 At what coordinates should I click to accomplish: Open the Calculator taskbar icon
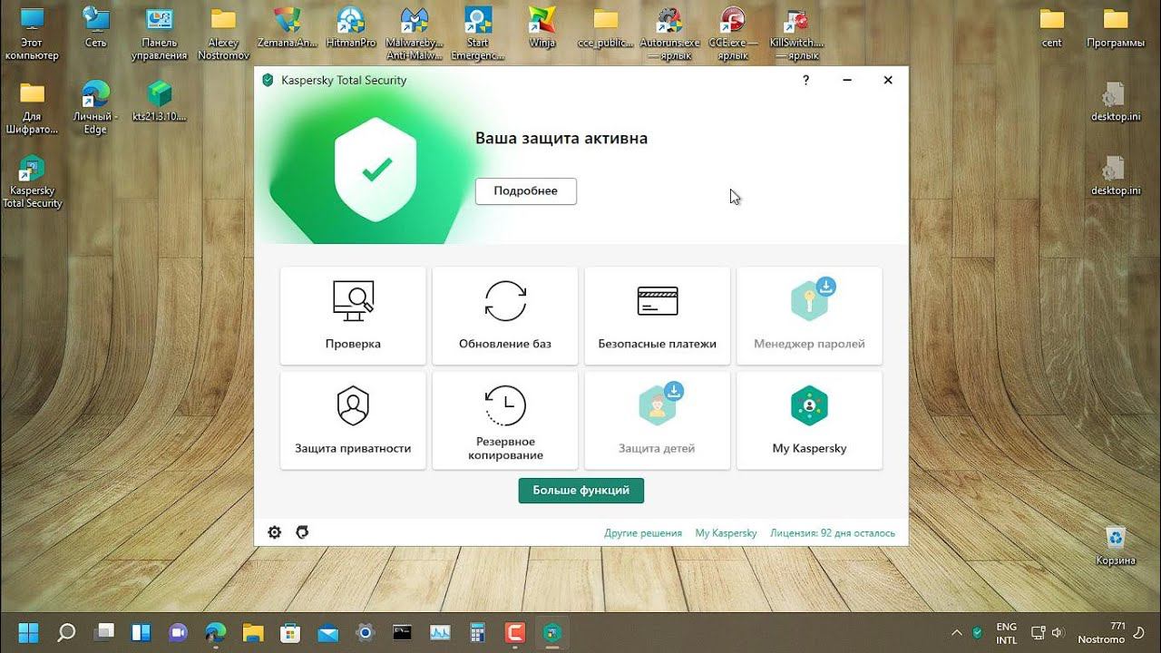click(477, 632)
